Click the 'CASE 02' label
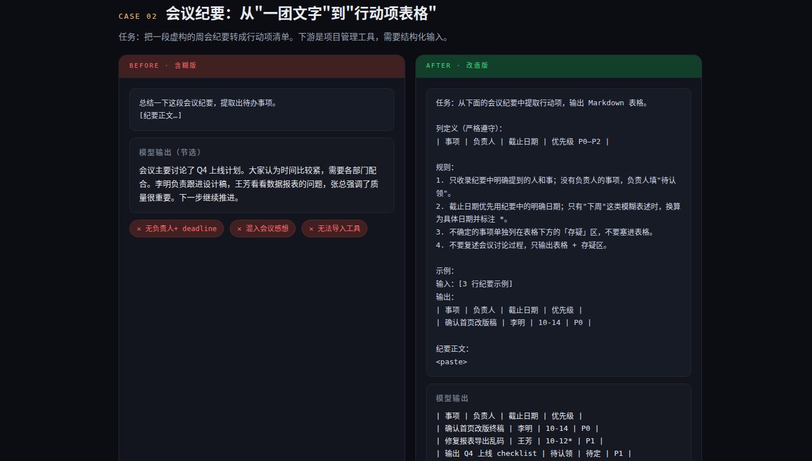Screen dimensions: 812x461 [x=138, y=17]
